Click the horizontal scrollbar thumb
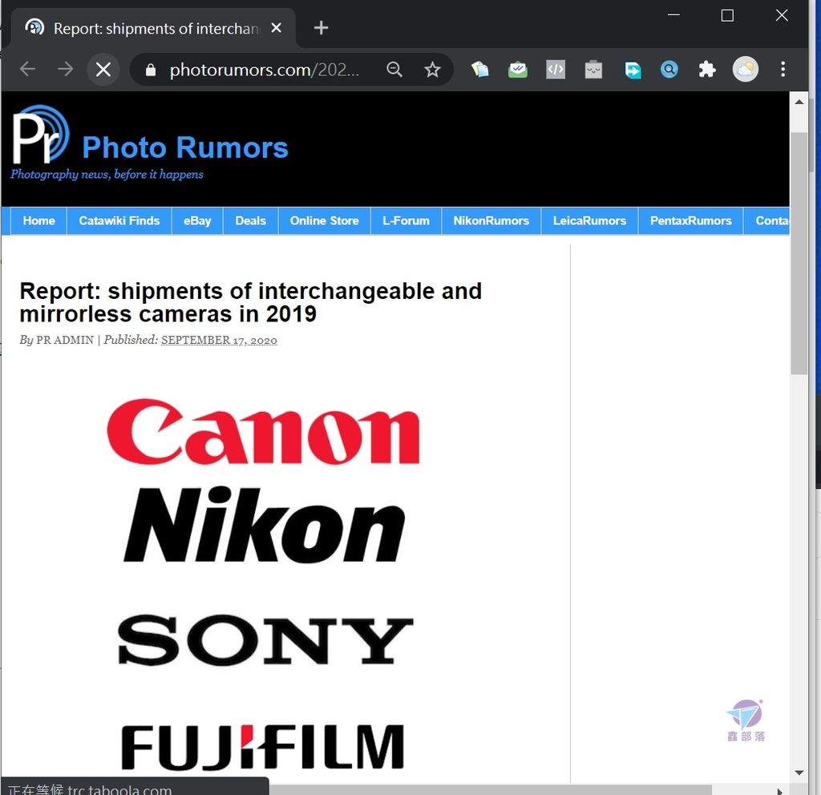821x795 pixels. click(x=490, y=789)
